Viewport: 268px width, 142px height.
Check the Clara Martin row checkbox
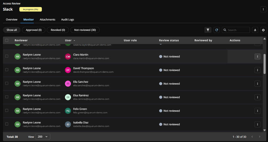coord(7,56)
